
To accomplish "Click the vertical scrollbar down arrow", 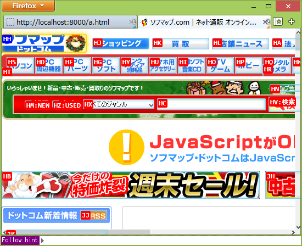I will click(x=298, y=227).
